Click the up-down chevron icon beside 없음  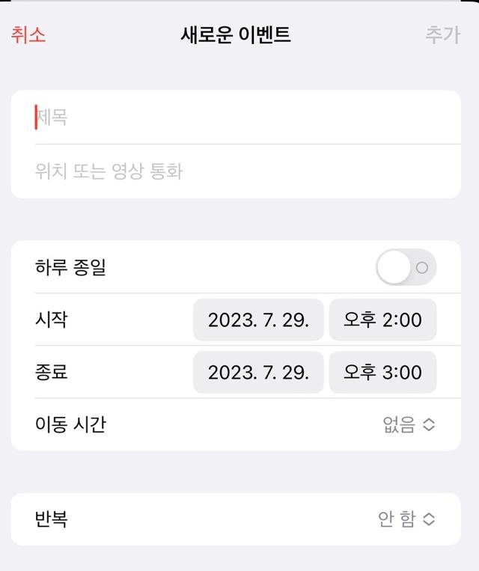(x=429, y=425)
